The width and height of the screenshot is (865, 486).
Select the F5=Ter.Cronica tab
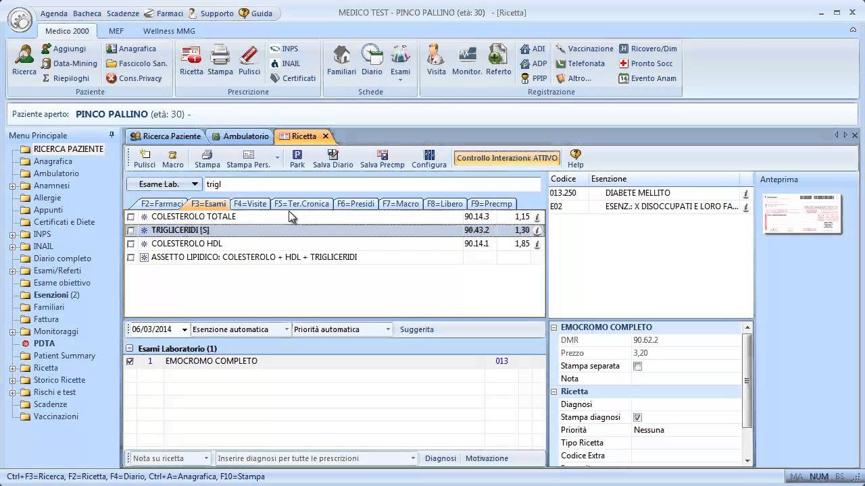[x=301, y=204]
